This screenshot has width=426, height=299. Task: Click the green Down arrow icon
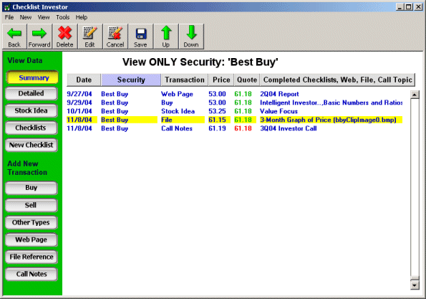coord(191,33)
